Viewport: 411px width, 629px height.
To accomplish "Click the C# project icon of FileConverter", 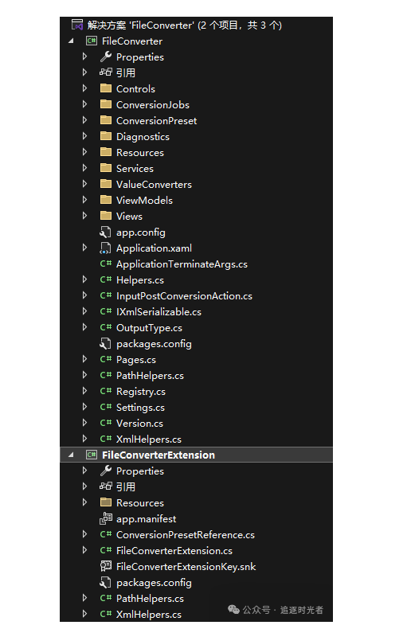I will (92, 41).
